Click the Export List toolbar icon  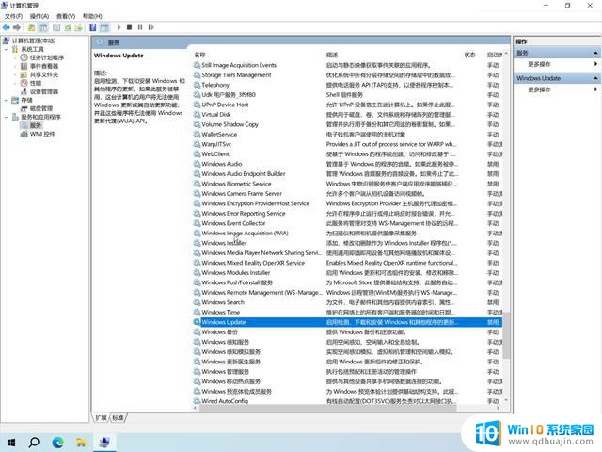79,27
